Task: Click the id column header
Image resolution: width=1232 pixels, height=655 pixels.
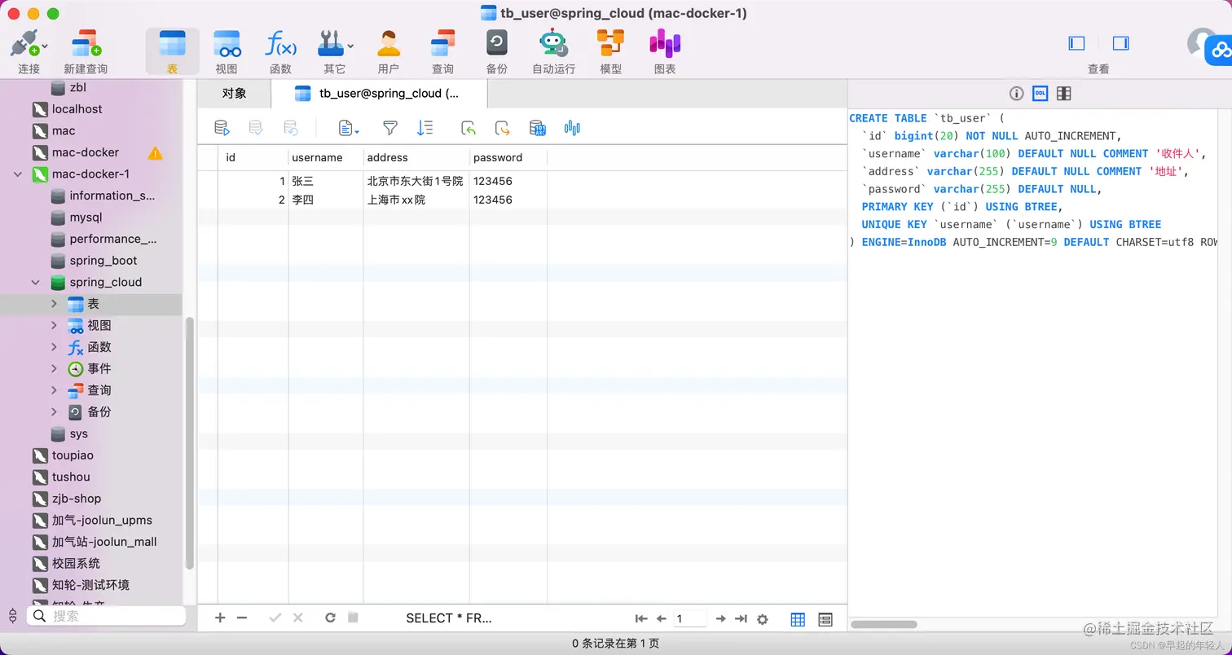Action: point(253,157)
